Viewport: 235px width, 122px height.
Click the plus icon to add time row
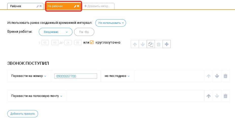167,44
